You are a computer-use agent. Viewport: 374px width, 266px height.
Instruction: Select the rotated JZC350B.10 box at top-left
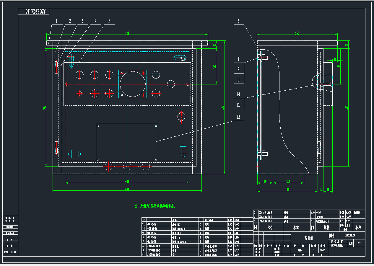click(33, 12)
